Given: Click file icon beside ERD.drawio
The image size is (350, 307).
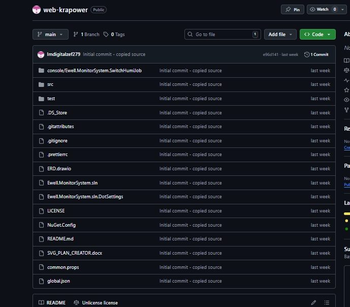Looking at the screenshot, I should point(41,169).
